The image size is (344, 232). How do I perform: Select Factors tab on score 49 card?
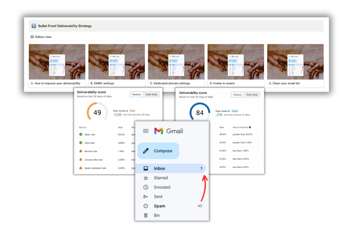(x=136, y=94)
